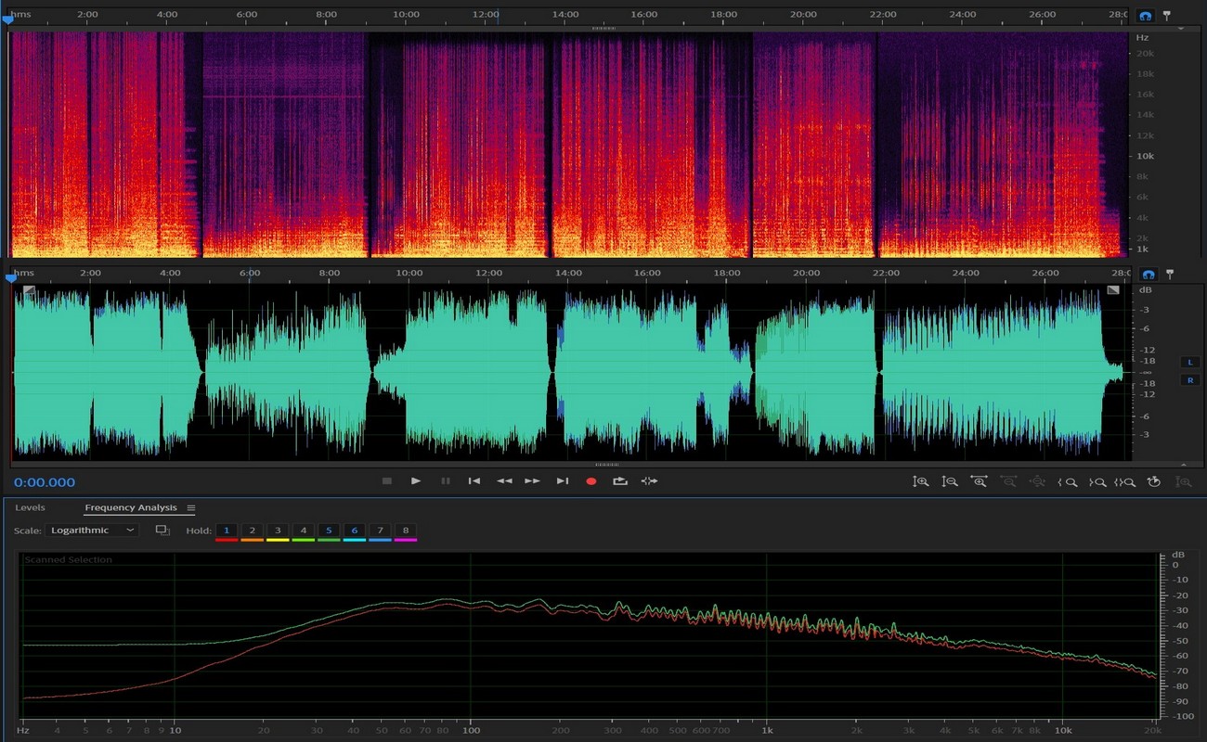Image resolution: width=1207 pixels, height=742 pixels.
Task: Click Zoom In Time icon
Action: click(x=979, y=482)
